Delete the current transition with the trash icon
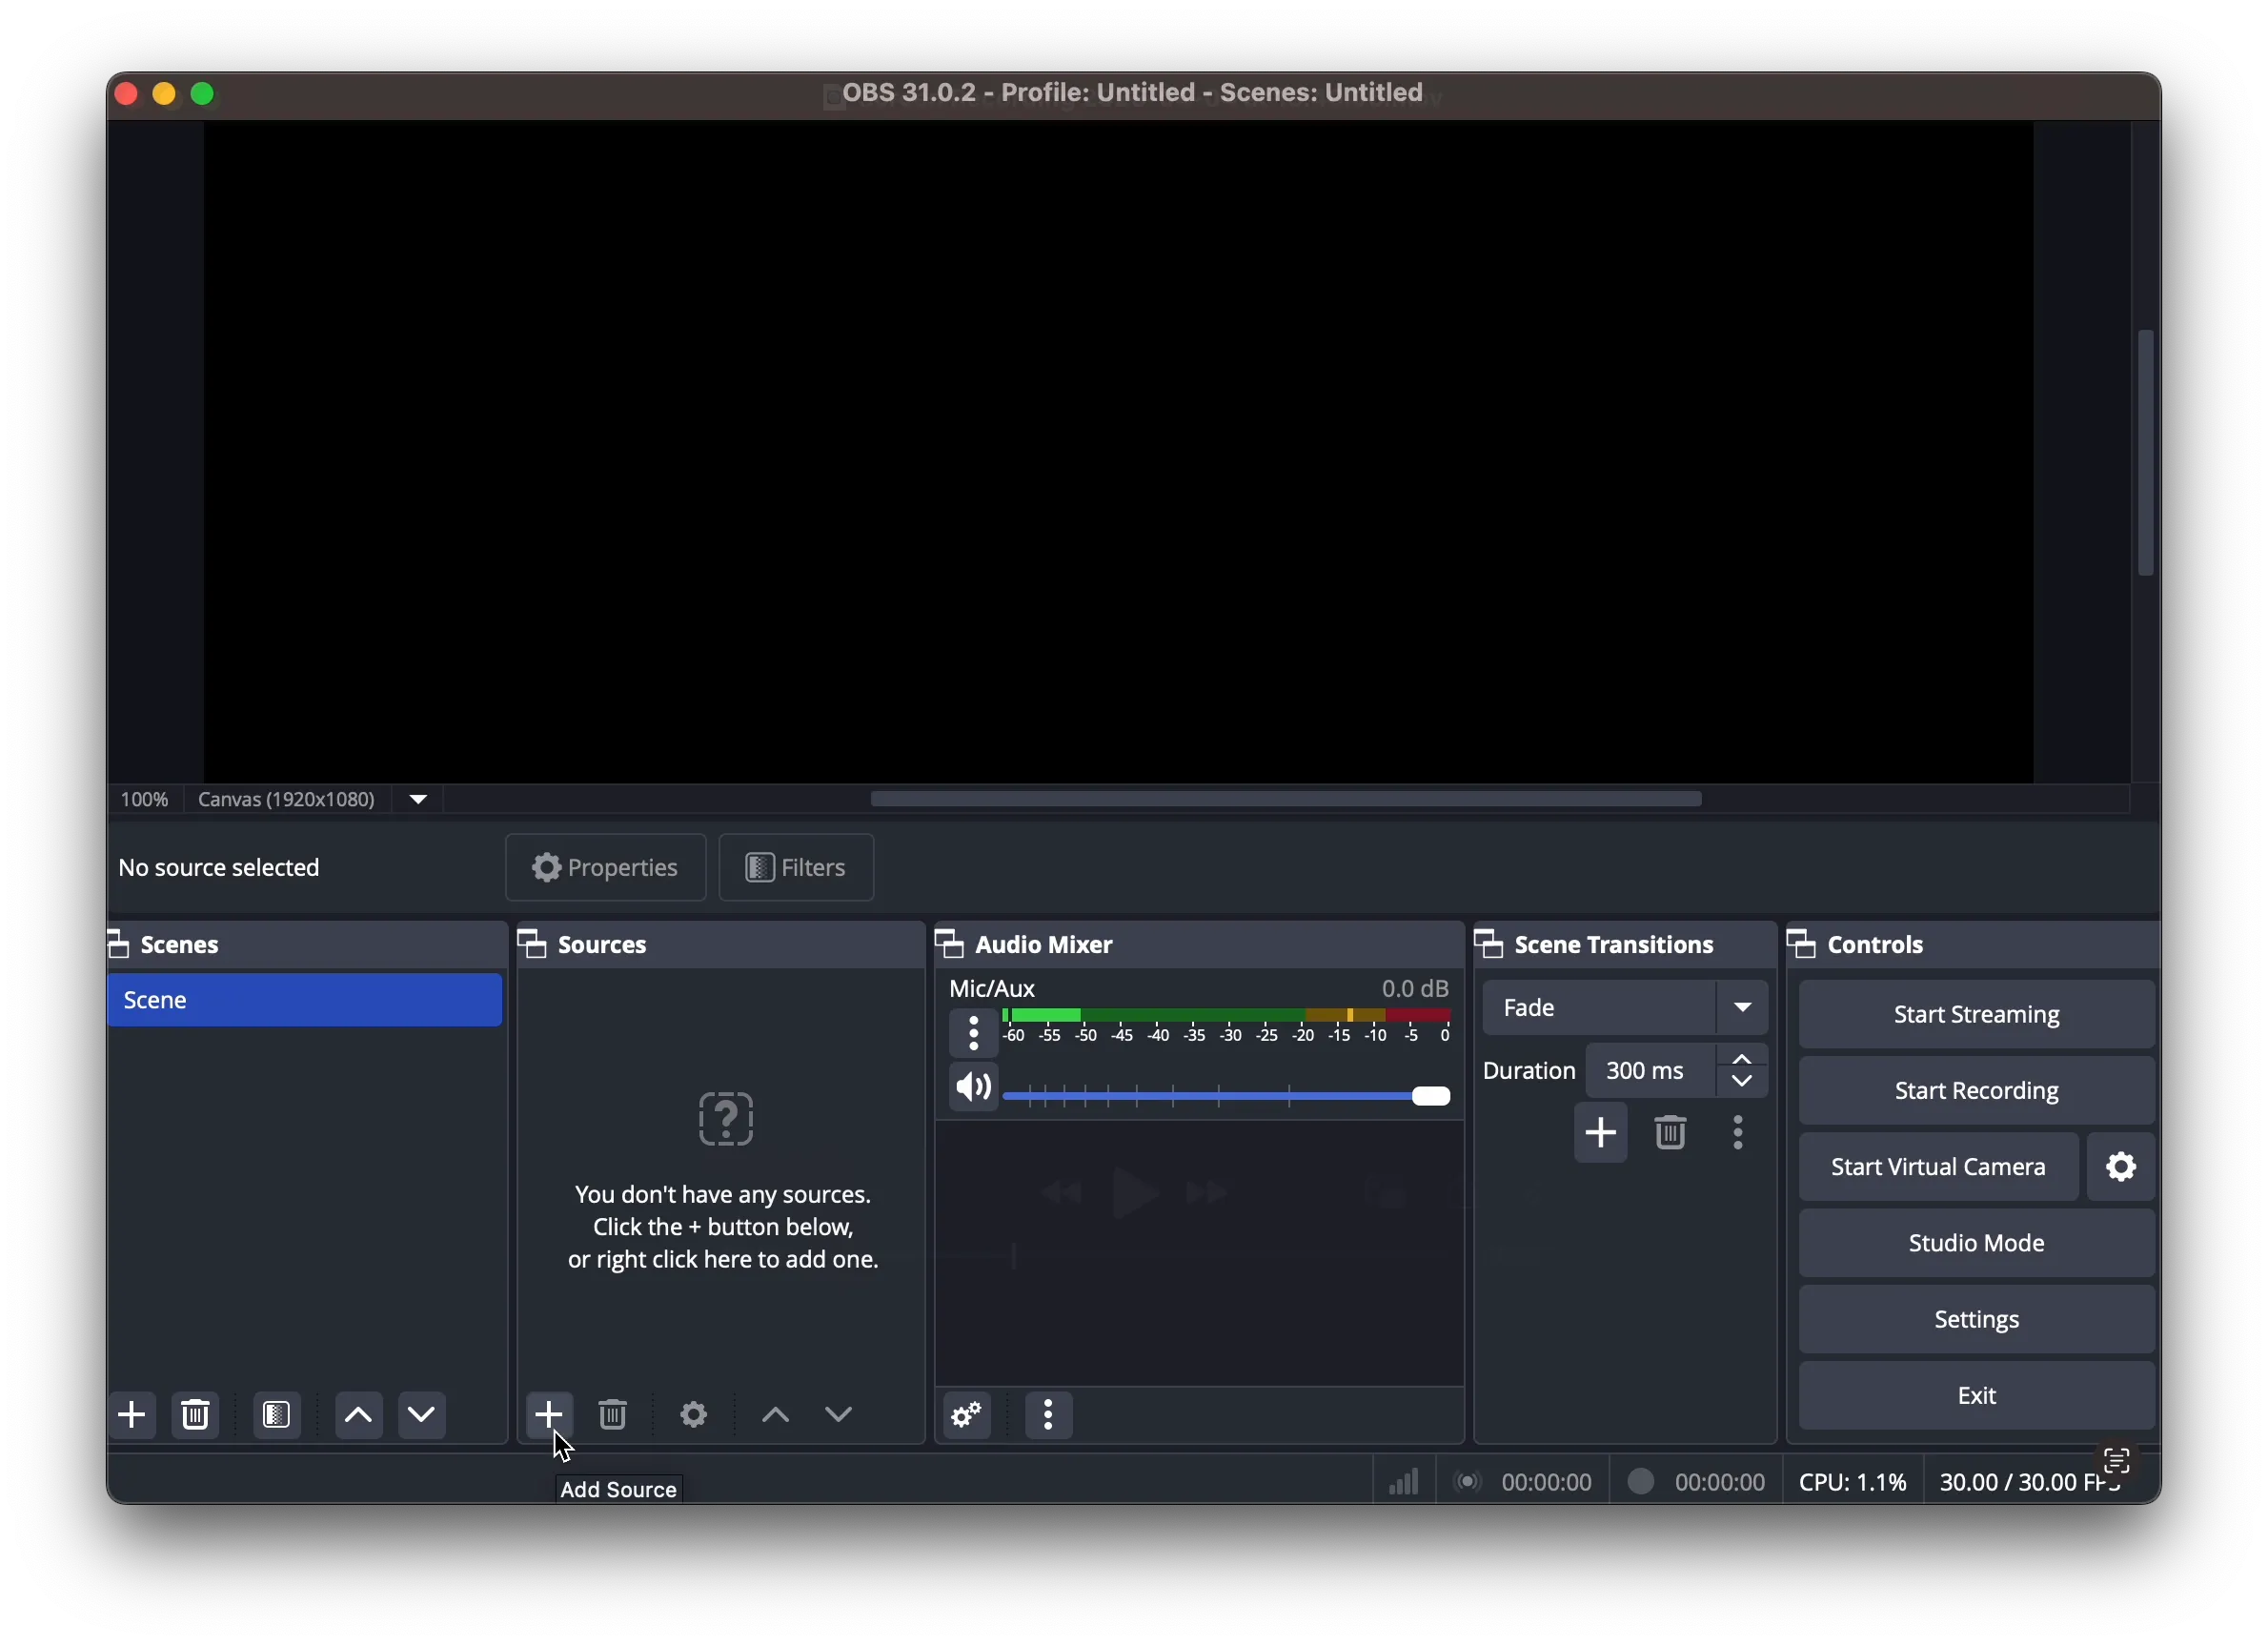Viewport: 2268px width, 1645px height. click(x=1668, y=1132)
